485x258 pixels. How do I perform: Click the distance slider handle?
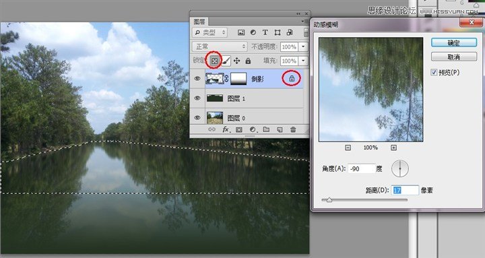coord(329,200)
